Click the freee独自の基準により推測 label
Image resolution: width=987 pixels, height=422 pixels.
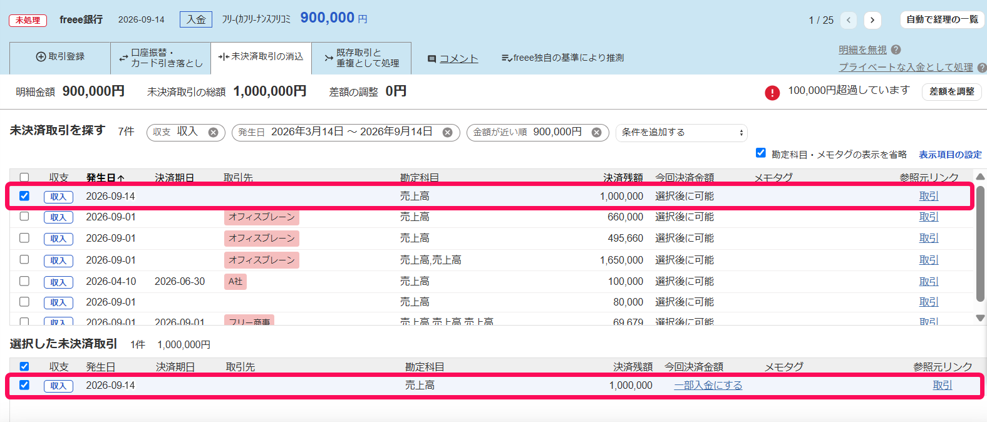(562, 58)
